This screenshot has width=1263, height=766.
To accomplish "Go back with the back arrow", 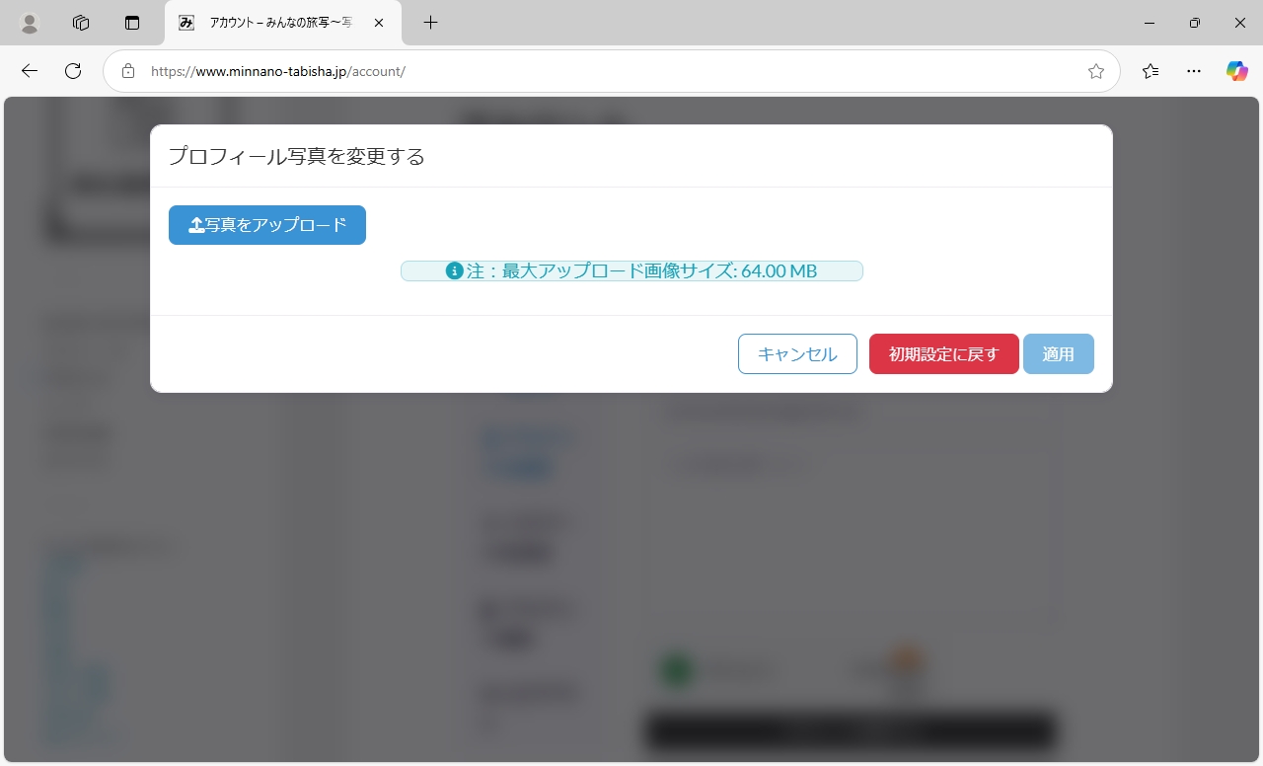I will tap(30, 71).
